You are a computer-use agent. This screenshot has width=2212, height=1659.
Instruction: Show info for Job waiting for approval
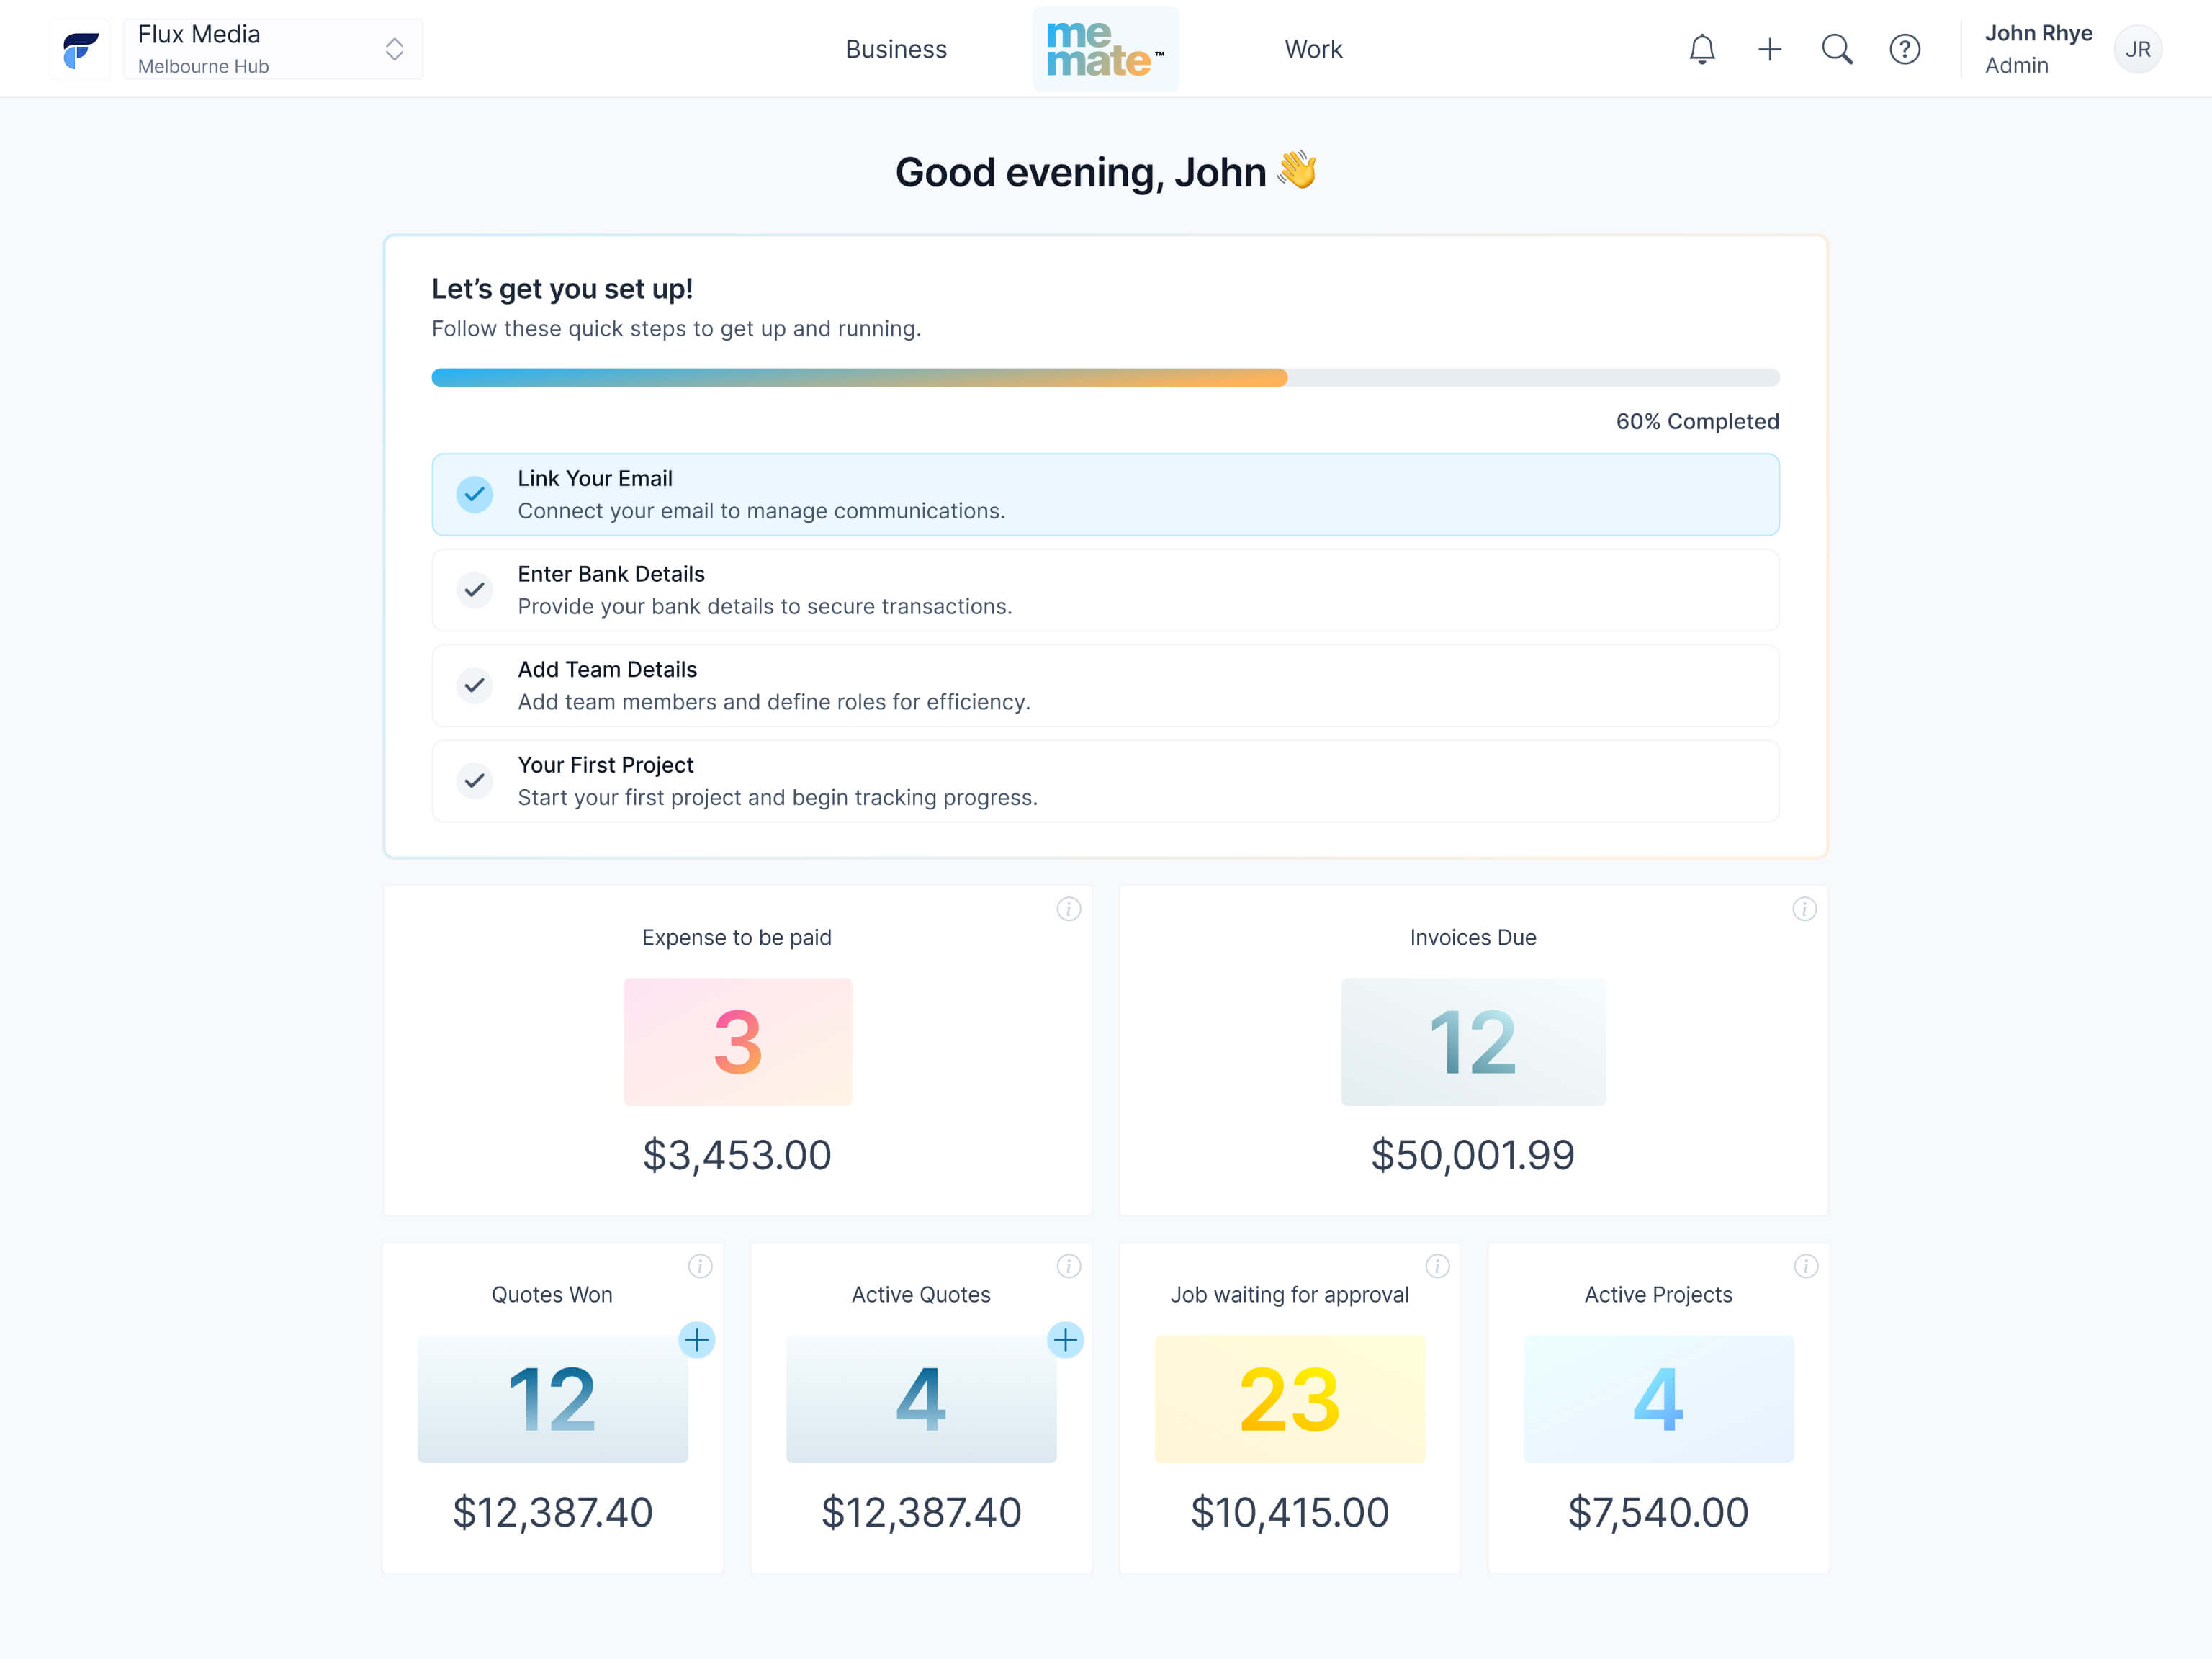[1437, 1266]
